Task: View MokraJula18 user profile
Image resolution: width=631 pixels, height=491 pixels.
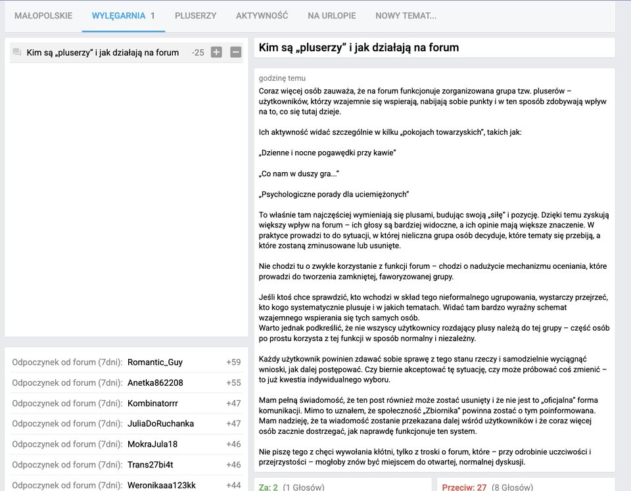Action: pos(152,444)
